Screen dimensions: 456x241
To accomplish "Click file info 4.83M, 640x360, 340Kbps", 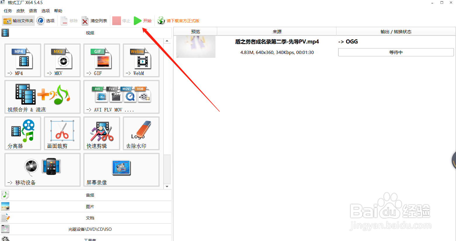I will pyautogui.click(x=277, y=53).
